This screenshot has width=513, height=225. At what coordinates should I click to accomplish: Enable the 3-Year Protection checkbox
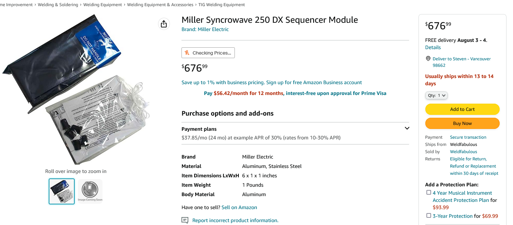(429, 216)
